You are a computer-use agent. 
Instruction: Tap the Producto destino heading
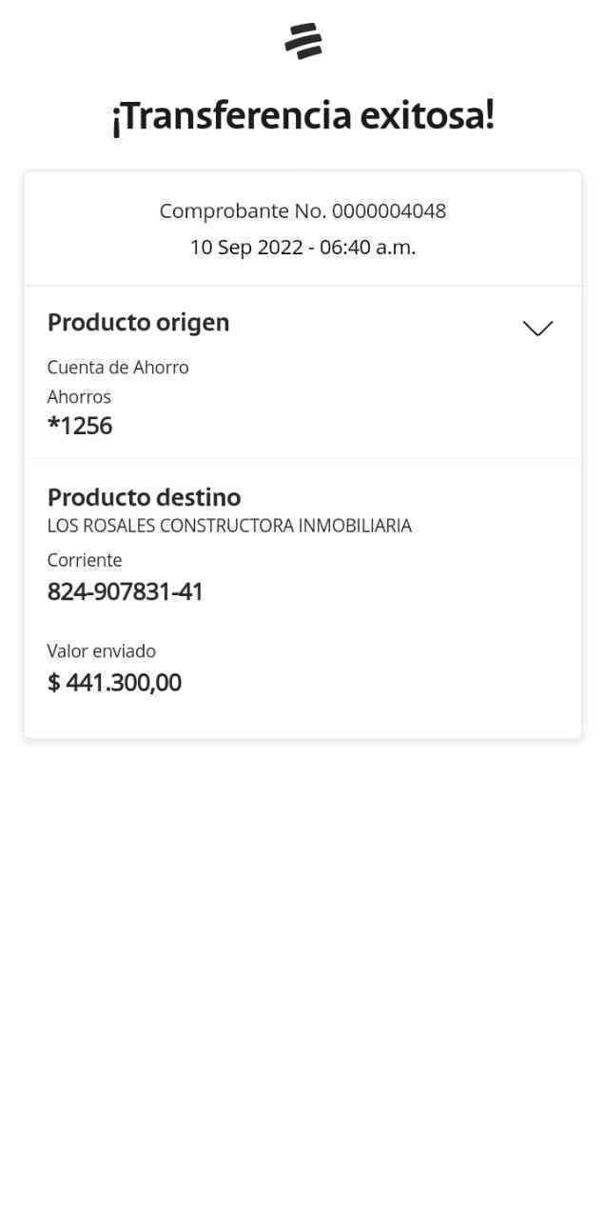coord(145,497)
